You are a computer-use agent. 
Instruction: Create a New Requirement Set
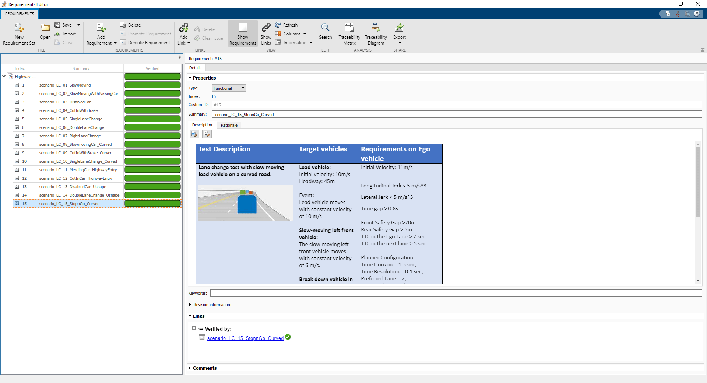point(19,33)
